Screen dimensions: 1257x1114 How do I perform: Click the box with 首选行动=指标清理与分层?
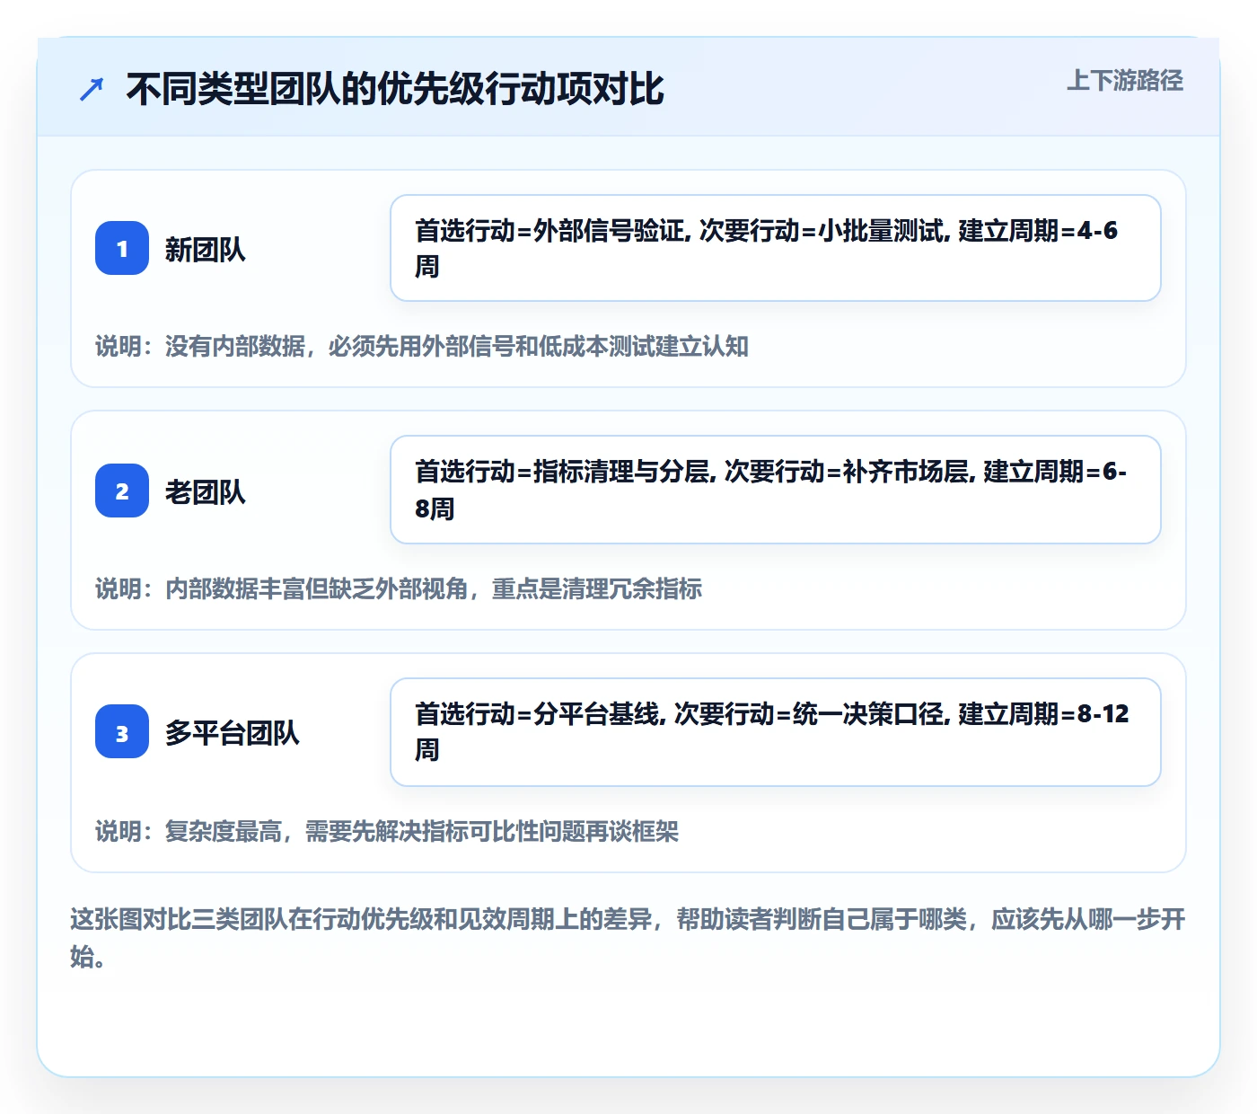tap(776, 490)
